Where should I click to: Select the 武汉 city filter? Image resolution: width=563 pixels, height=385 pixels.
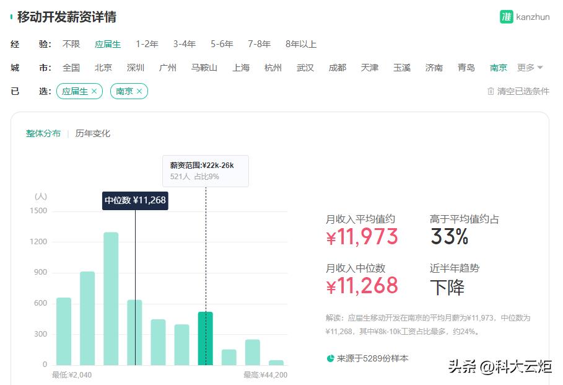[x=305, y=68]
